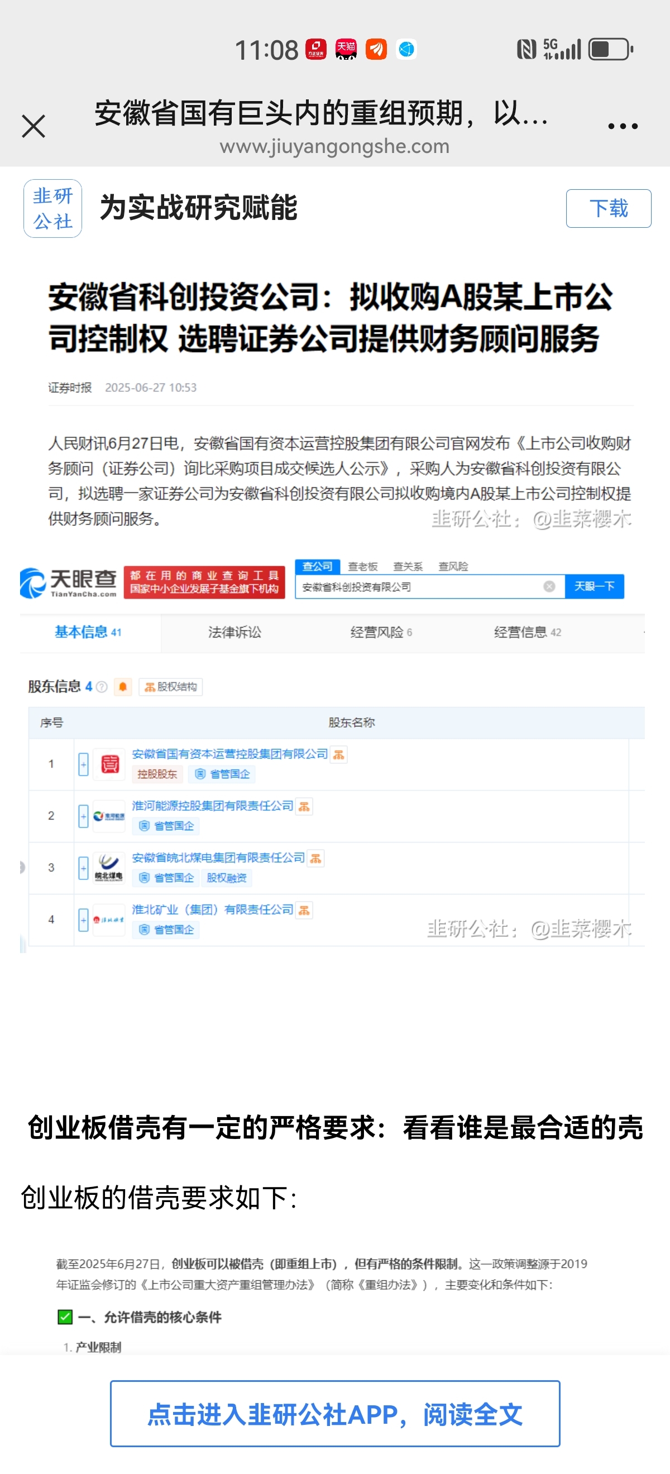This screenshot has width=670, height=1474.
Task: Tap the question mark beside 股东信息
Action: tap(102, 687)
